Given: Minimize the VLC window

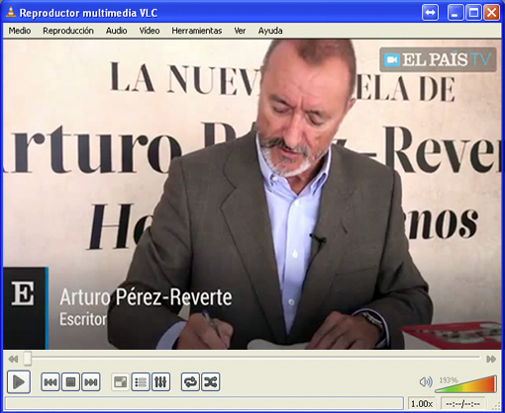Looking at the screenshot, I should pos(455,13).
